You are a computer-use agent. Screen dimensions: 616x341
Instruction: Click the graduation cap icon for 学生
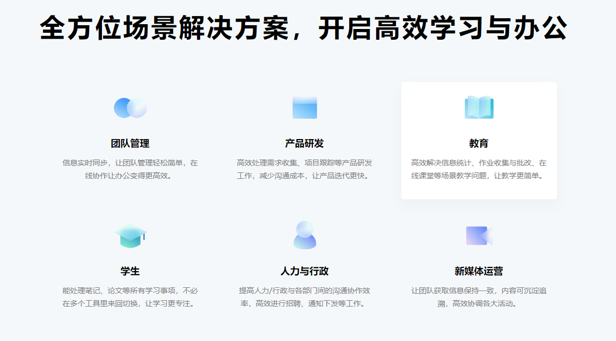coord(130,236)
